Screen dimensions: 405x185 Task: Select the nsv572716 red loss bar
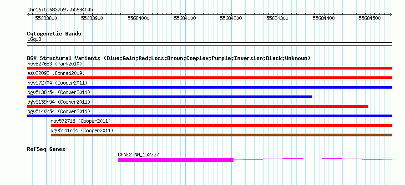(x=222, y=125)
